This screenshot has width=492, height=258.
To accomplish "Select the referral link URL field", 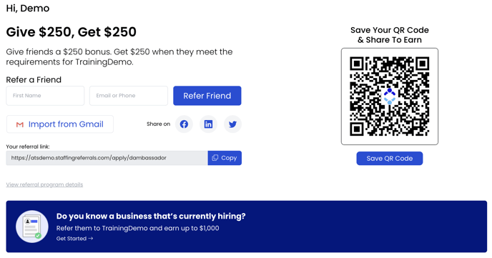I will click(x=107, y=158).
